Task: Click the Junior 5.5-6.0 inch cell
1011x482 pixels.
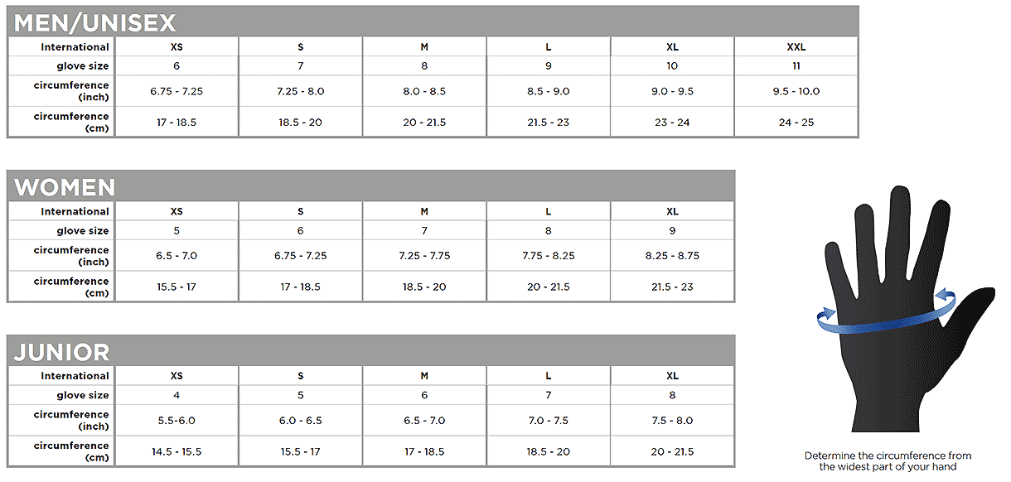Action: tap(176, 421)
